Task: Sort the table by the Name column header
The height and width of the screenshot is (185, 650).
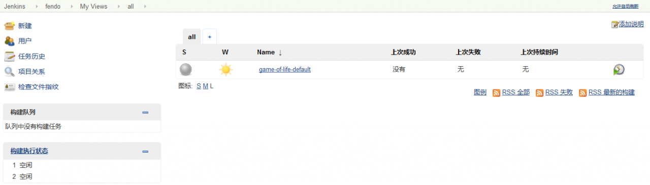Action: click(269, 52)
